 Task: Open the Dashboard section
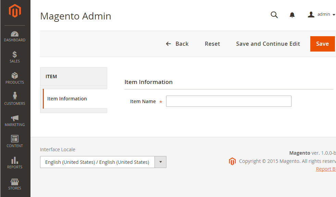click(15, 37)
